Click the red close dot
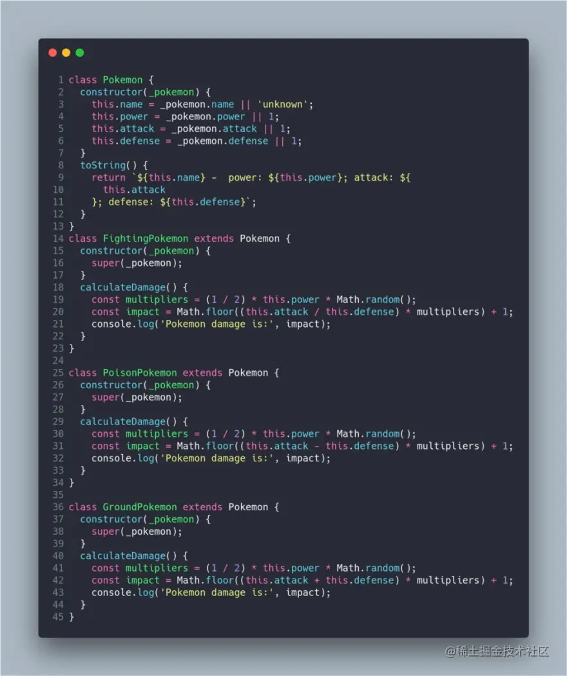 point(53,53)
